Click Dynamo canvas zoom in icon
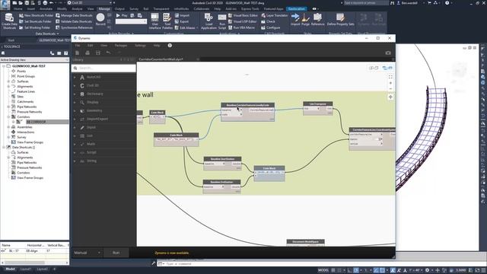This screenshot has height=274, width=487. click(x=390, y=83)
